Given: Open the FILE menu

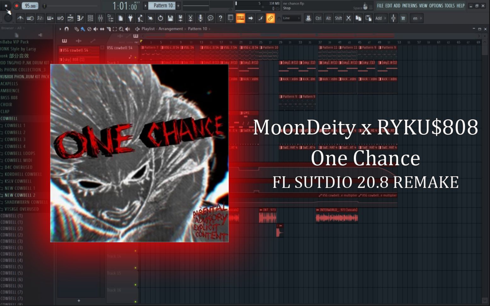Looking at the screenshot, I should point(380,6).
